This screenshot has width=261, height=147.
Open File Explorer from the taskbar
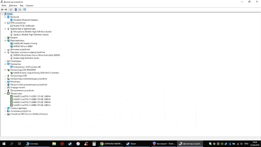pyautogui.click(x=54, y=144)
